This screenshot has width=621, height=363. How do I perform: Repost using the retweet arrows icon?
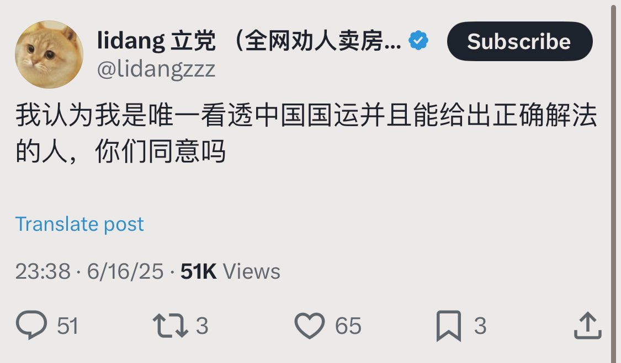click(x=171, y=326)
